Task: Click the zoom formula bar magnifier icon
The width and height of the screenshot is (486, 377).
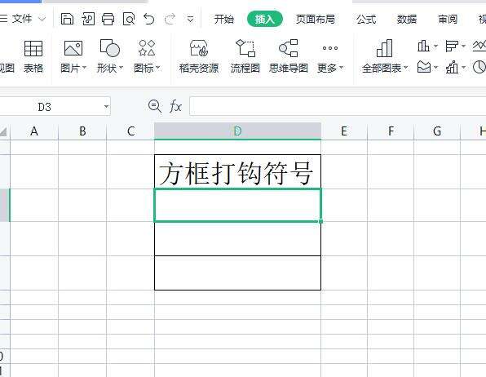Action: point(154,106)
